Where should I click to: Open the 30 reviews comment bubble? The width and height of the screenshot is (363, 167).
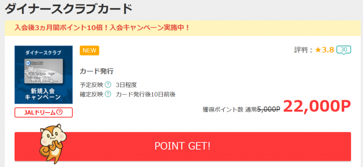[x=344, y=50]
